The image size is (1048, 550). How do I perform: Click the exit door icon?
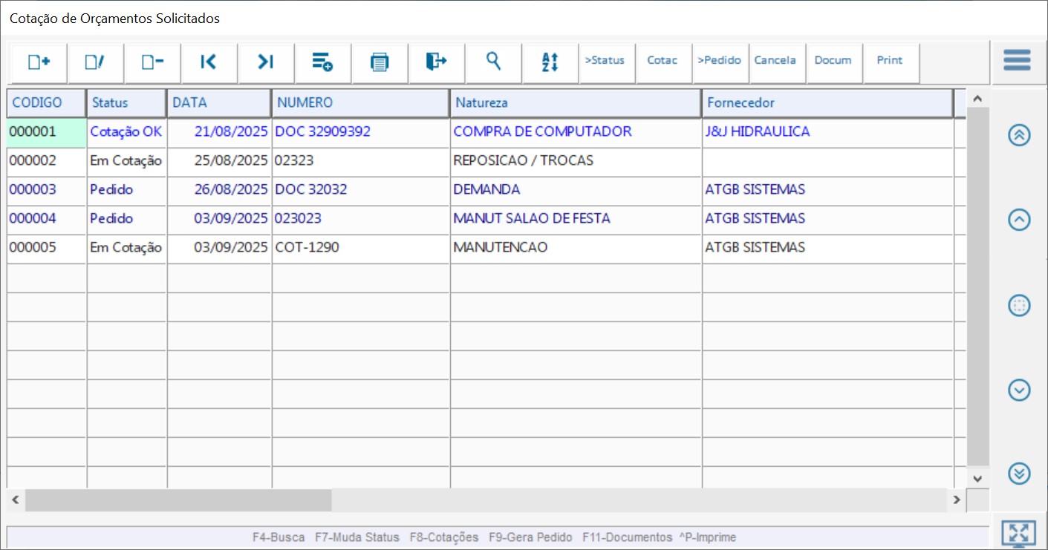tap(436, 62)
